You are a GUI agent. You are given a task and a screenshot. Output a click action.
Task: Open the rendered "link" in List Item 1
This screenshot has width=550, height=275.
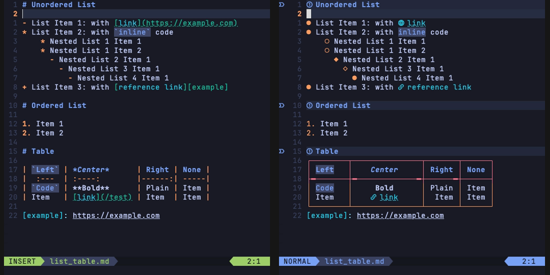pos(416,23)
